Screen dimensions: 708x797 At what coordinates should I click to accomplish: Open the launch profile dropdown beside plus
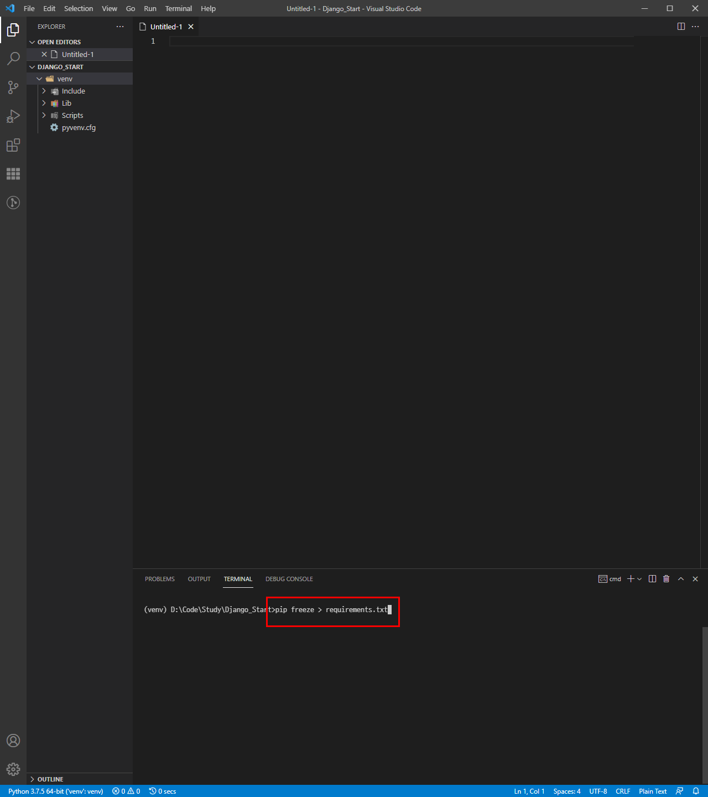(639, 579)
